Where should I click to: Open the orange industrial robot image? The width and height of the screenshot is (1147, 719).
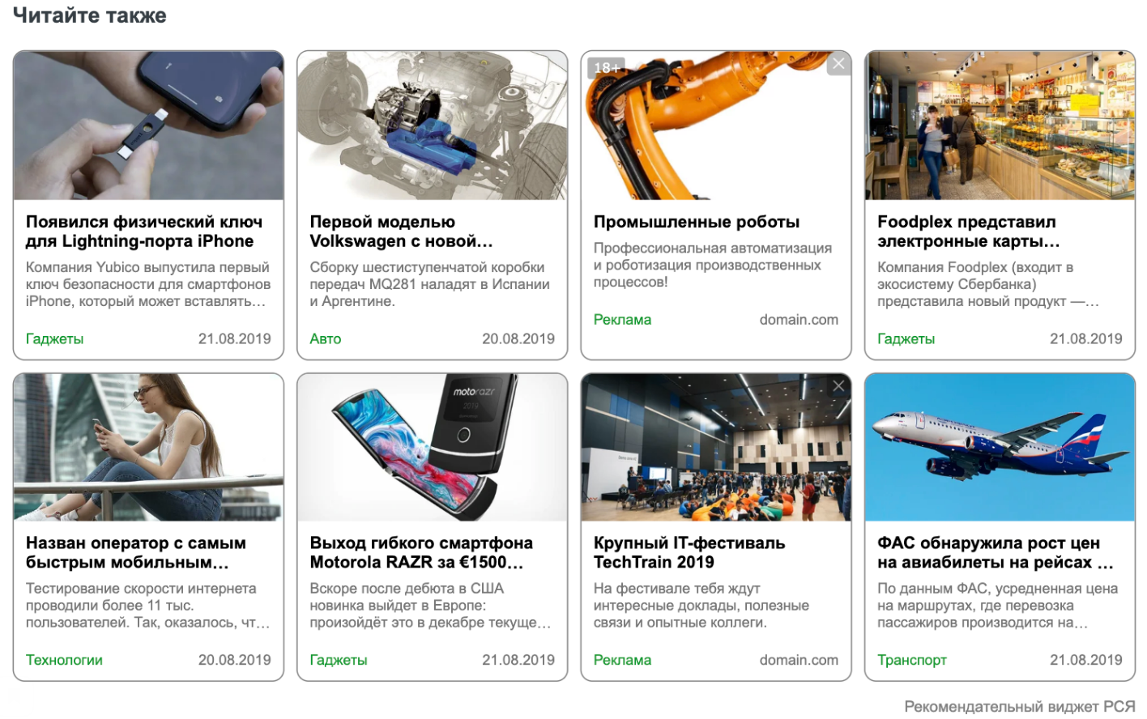pyautogui.click(x=716, y=126)
